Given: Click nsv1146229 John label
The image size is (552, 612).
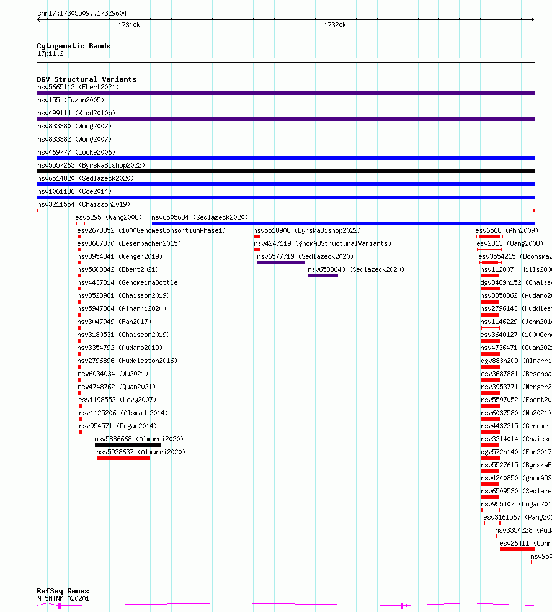Looking at the screenshot, I should (516, 322).
